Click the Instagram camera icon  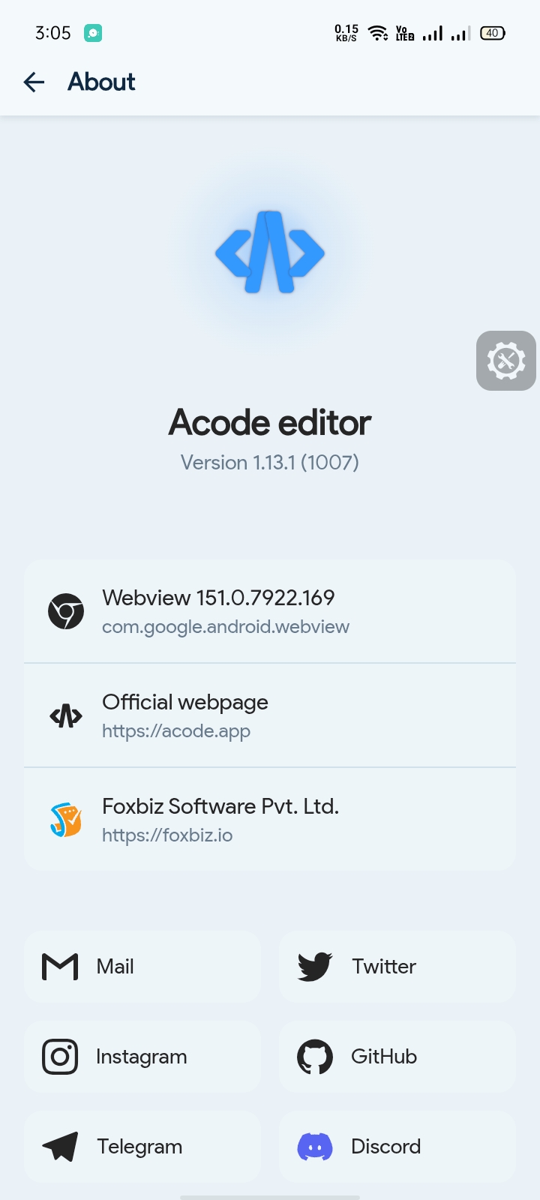(x=60, y=1057)
